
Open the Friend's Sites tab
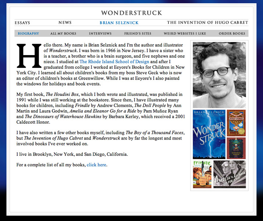tap(138, 33)
